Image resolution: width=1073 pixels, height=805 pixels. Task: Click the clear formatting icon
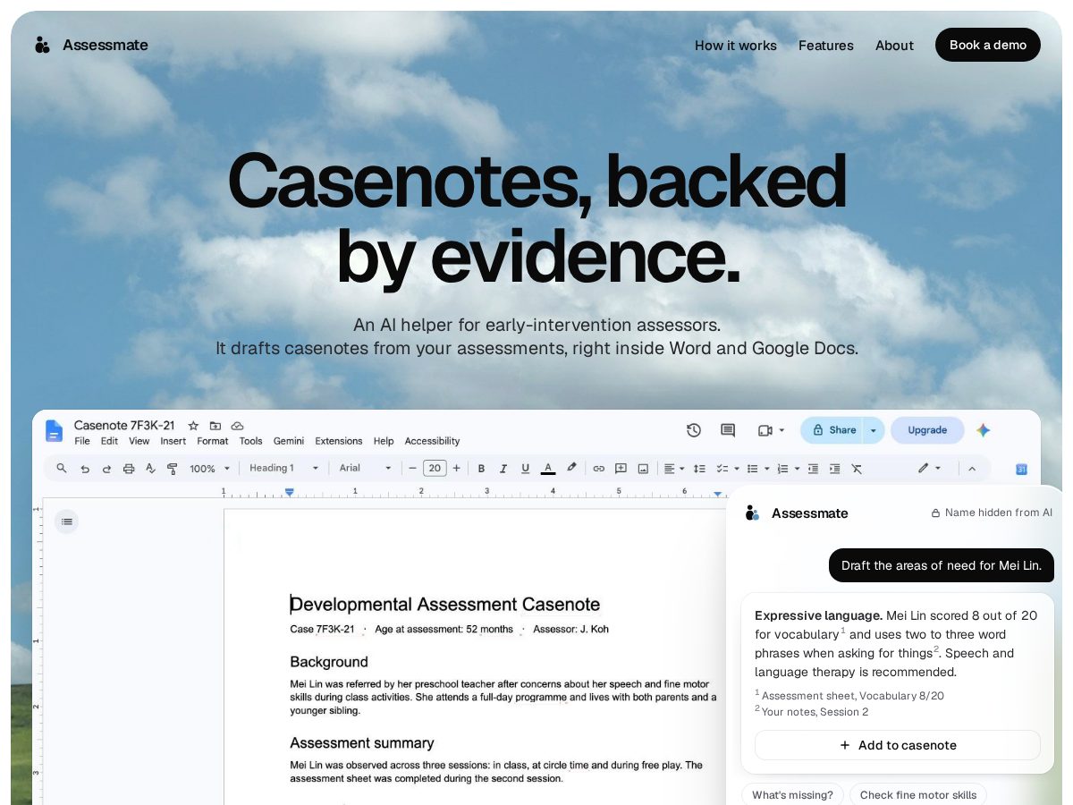point(857,468)
